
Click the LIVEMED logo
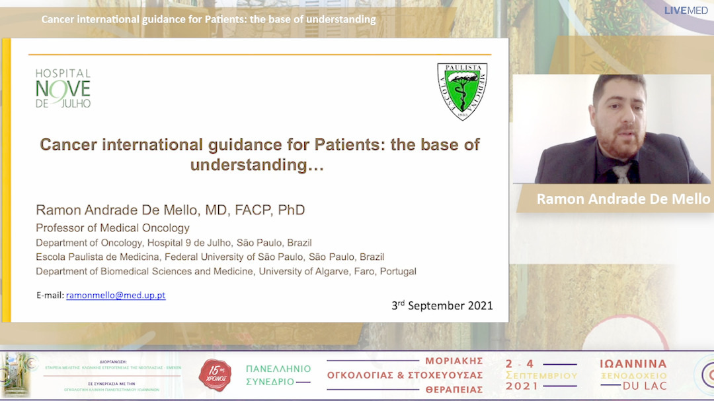click(x=686, y=11)
